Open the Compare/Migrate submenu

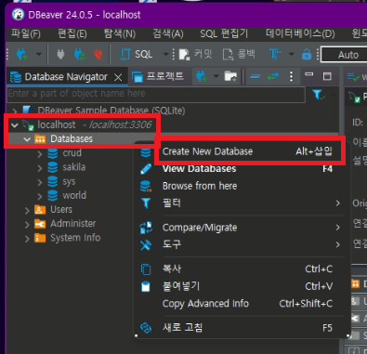pyautogui.click(x=242, y=228)
